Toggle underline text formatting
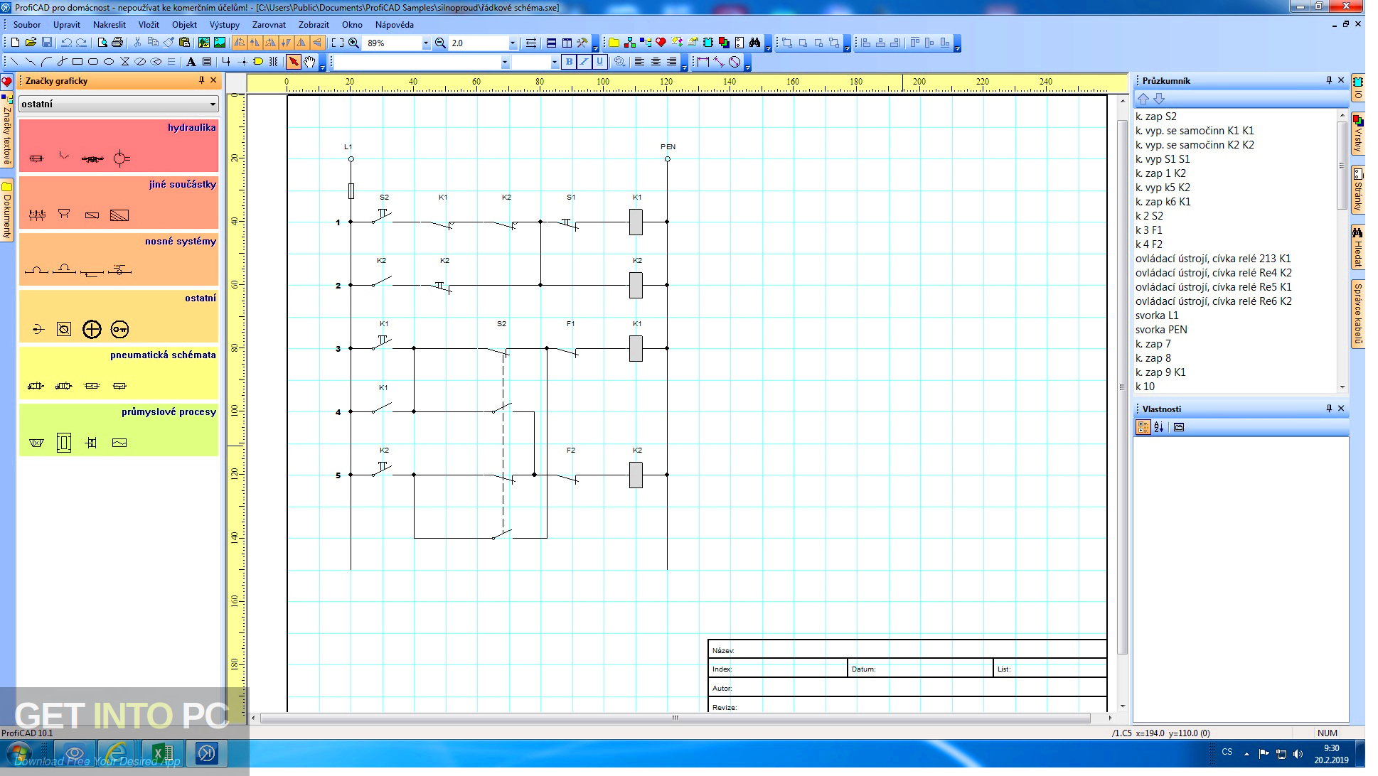Image resolution: width=1378 pixels, height=776 pixels. [x=600, y=62]
